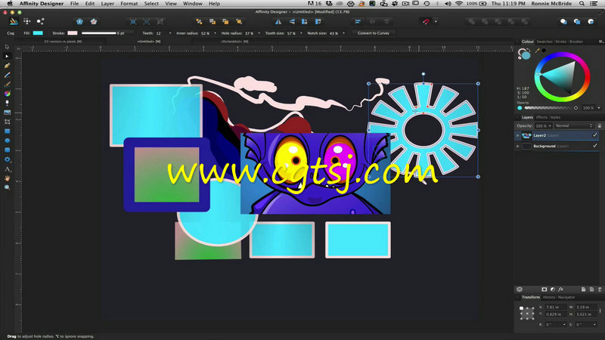Viewport: 605px width, 340px height.
Task: Select the Pencil tool
Action: coord(7,75)
